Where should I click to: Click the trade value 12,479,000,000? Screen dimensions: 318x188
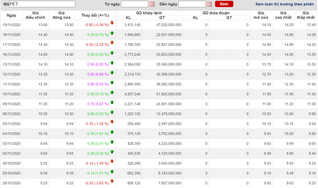(169, 114)
